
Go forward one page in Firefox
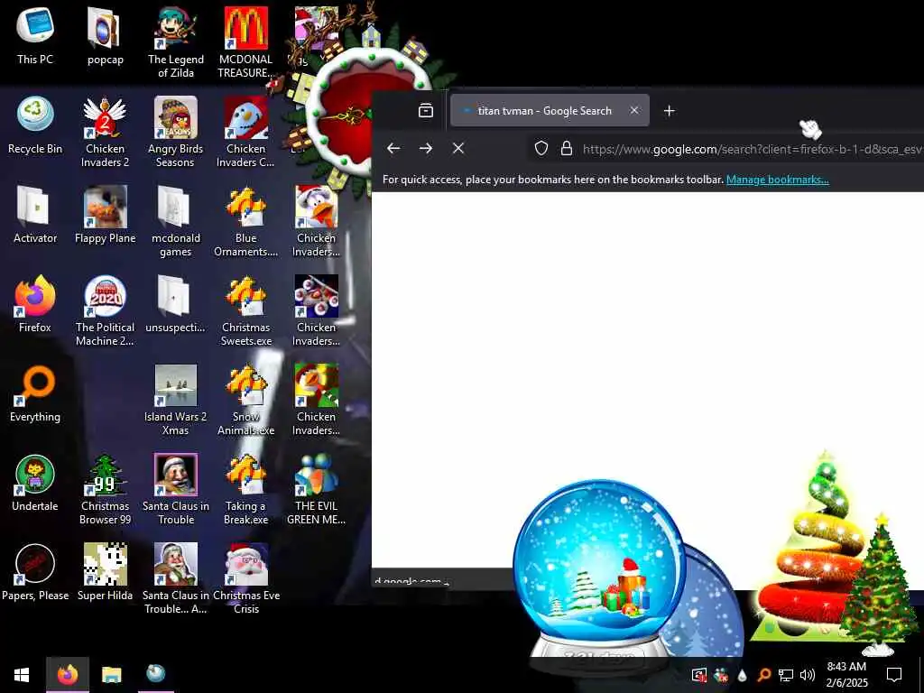(x=426, y=149)
